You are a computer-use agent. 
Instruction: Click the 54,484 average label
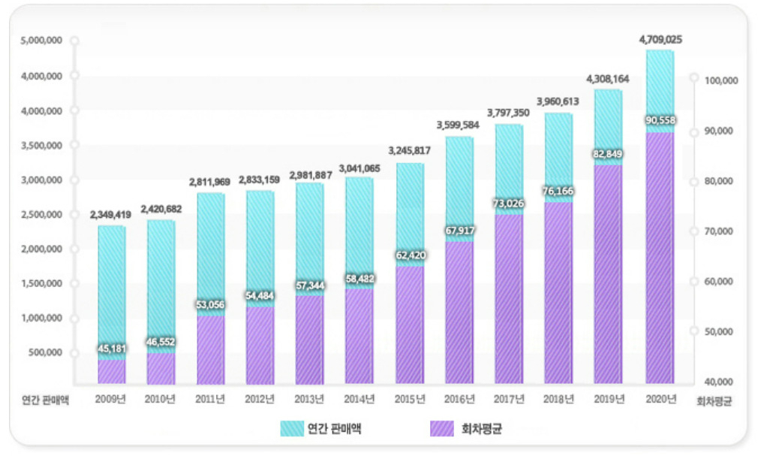coord(260,296)
